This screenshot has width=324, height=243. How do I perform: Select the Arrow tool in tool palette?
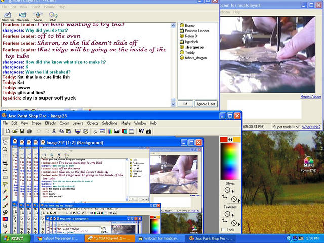(5, 143)
